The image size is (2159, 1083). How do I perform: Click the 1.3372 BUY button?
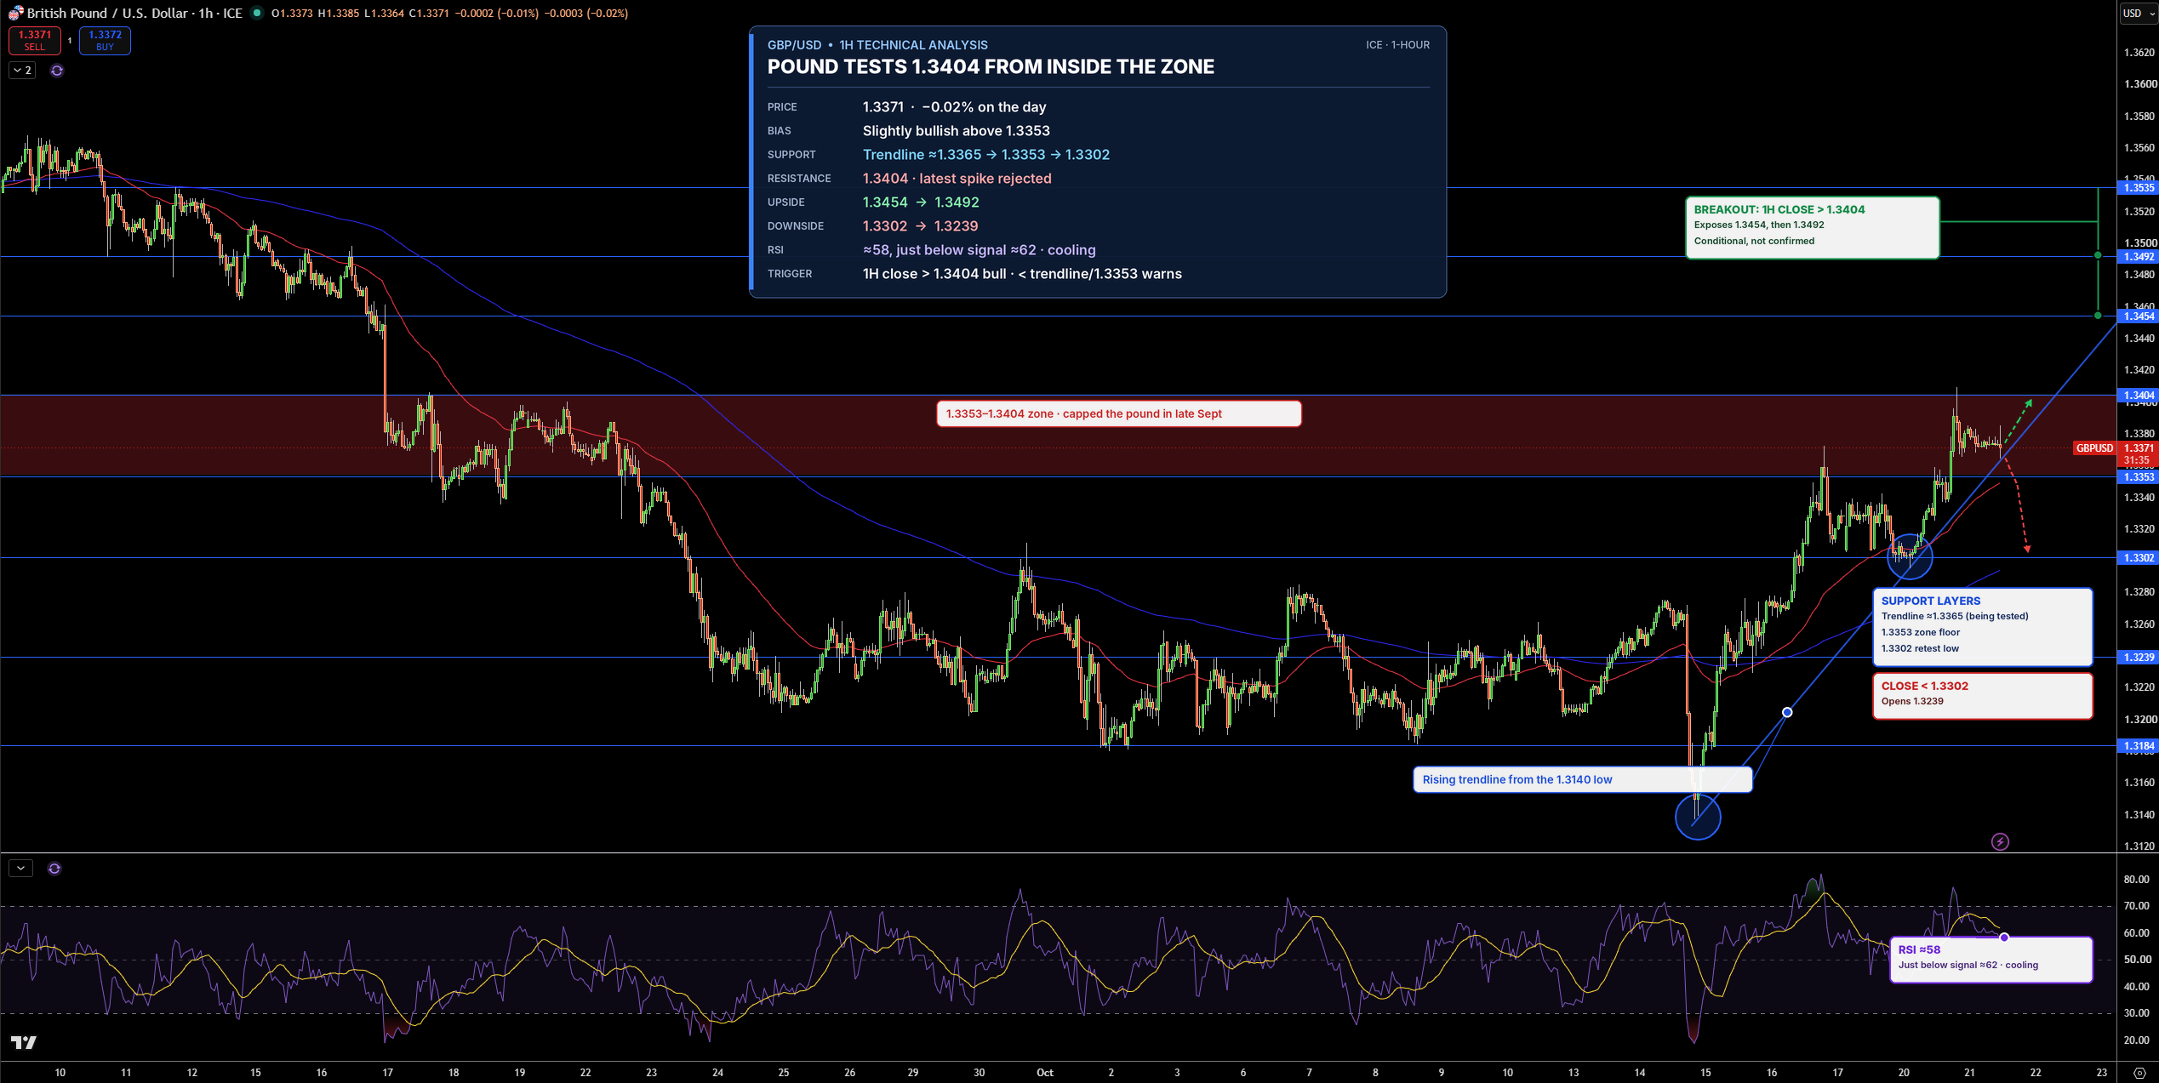[105, 41]
